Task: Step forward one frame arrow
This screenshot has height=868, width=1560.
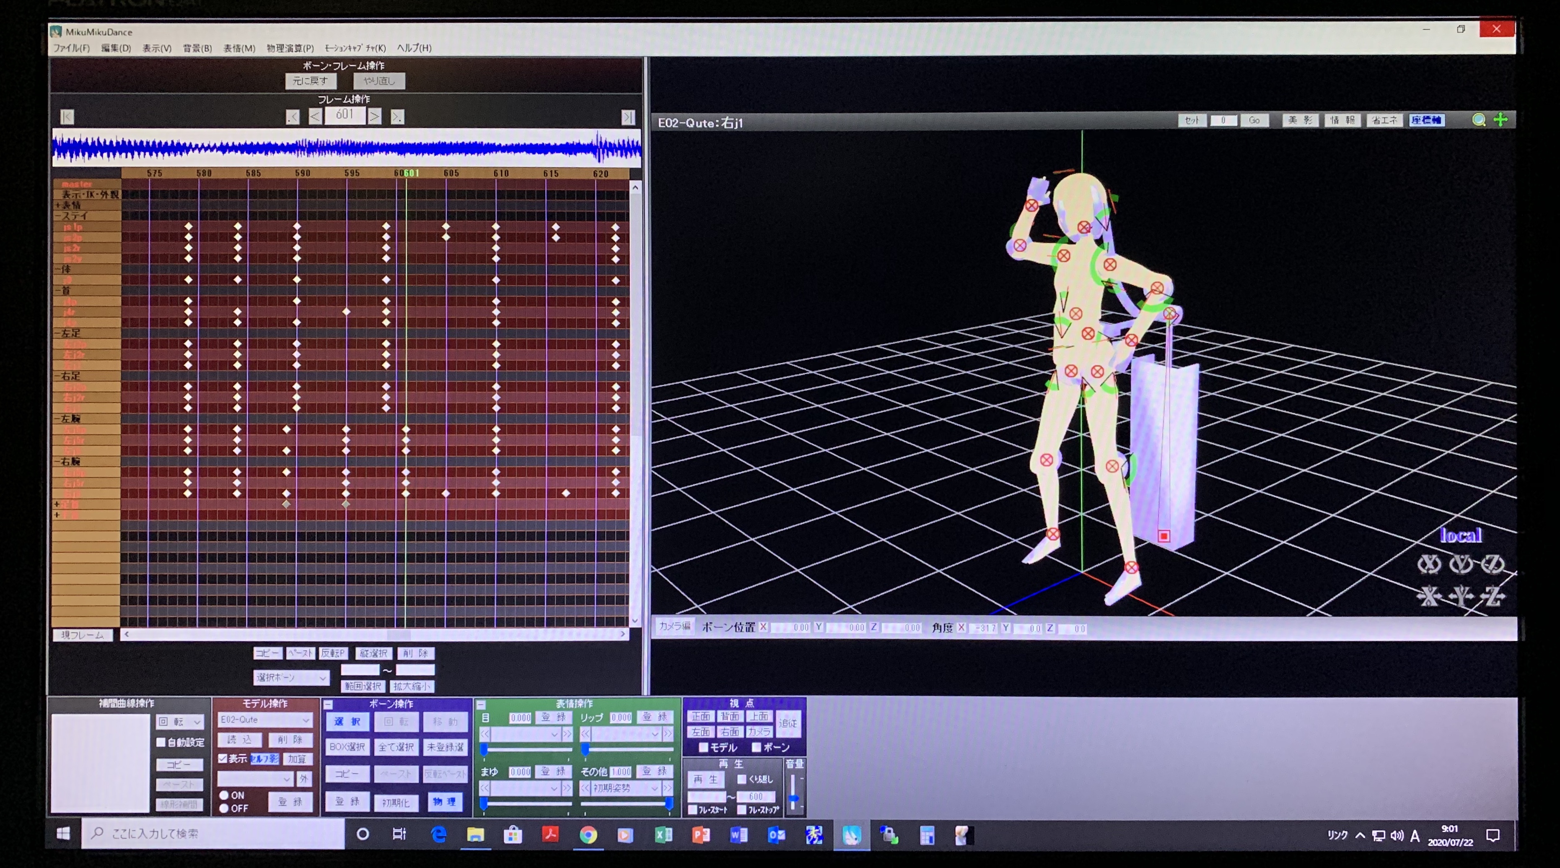Action: tap(375, 116)
